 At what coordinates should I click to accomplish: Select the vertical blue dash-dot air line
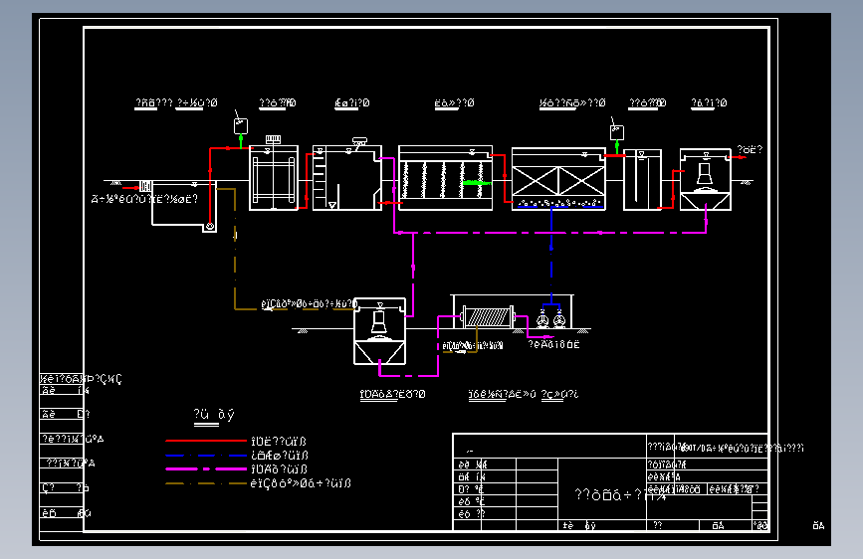pos(551,255)
